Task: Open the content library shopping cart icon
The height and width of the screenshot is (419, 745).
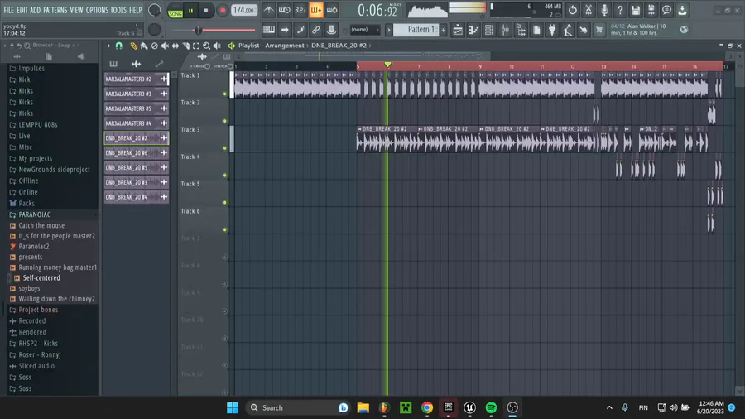Action: [599, 30]
